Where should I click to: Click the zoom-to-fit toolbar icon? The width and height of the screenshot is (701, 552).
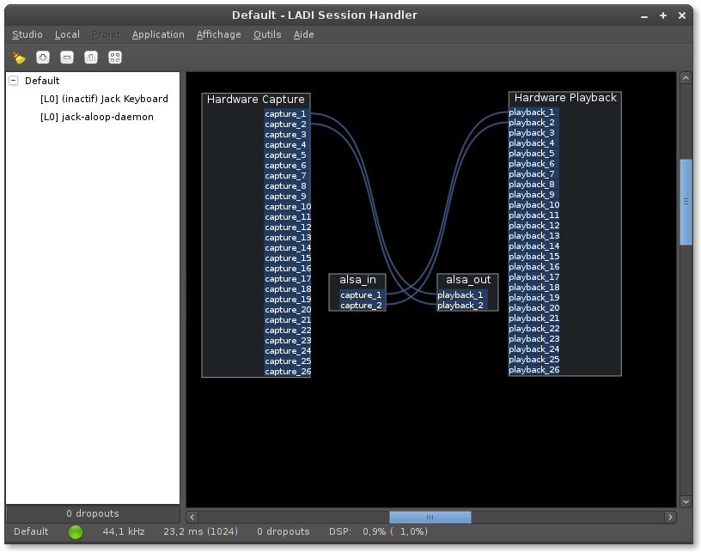pos(115,58)
